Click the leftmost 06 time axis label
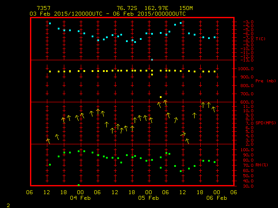This screenshot has width=278, height=208. pyautogui.click(x=30, y=192)
